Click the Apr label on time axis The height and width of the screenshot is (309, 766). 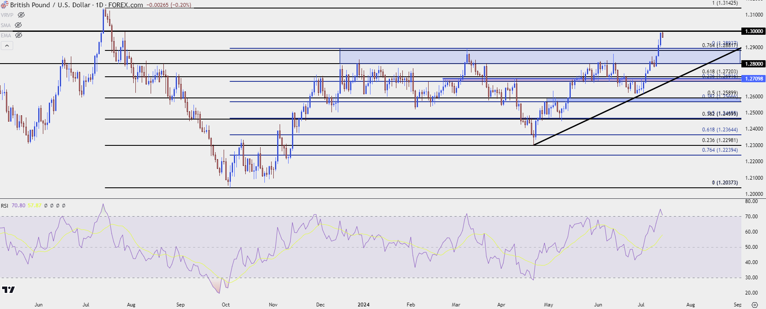tap(501, 305)
